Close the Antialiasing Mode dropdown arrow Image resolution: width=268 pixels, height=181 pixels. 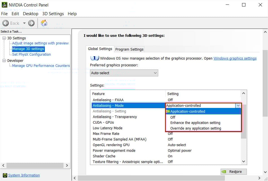pos(238,106)
